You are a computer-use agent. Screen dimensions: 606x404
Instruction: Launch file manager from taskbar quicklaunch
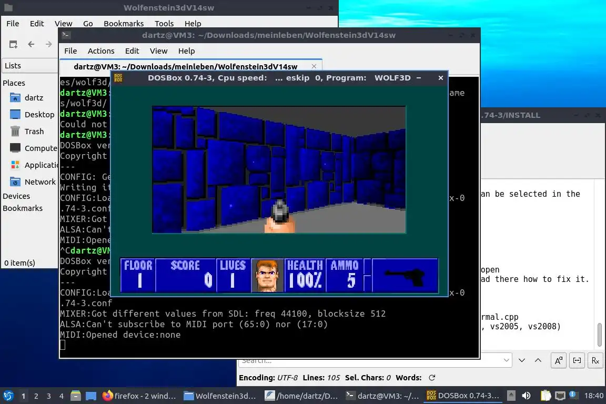pos(76,396)
